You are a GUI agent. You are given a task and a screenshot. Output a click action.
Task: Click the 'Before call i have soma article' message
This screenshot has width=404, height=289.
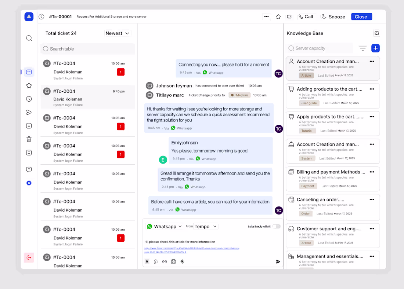(210, 205)
